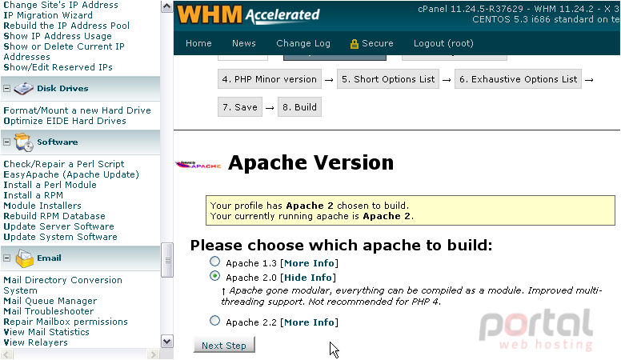The image size is (621, 360).
Task: Open Show/Edit Reserved IPs
Action: (58, 67)
